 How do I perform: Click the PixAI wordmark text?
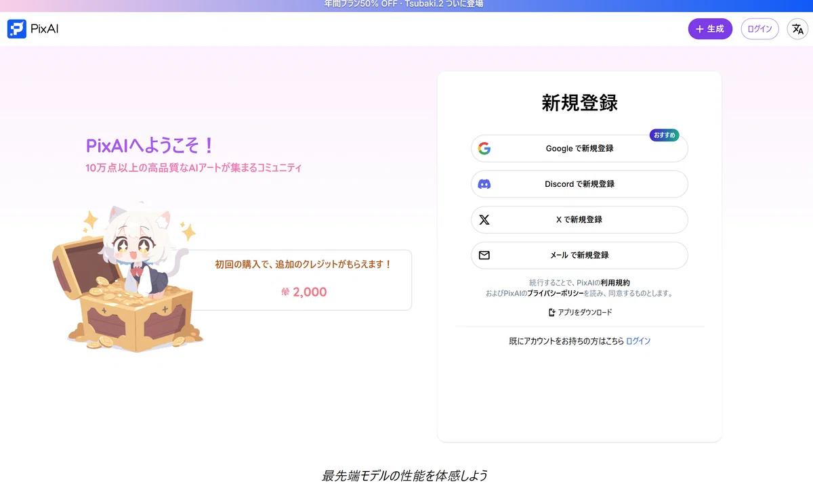click(x=45, y=29)
